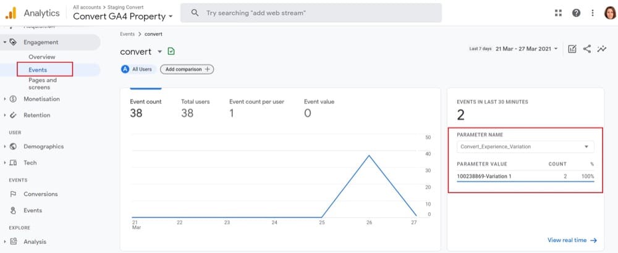The height and width of the screenshot is (253, 618).
Task: Click the search magnifier icon
Action: point(195,13)
